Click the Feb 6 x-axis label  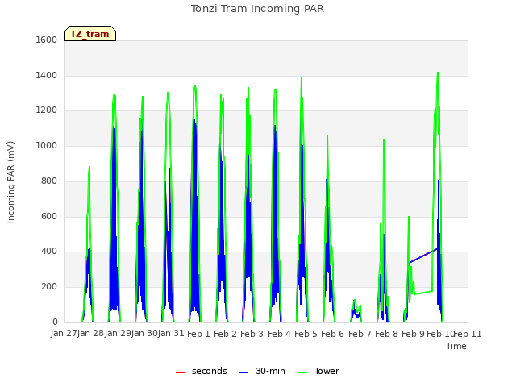332,334
